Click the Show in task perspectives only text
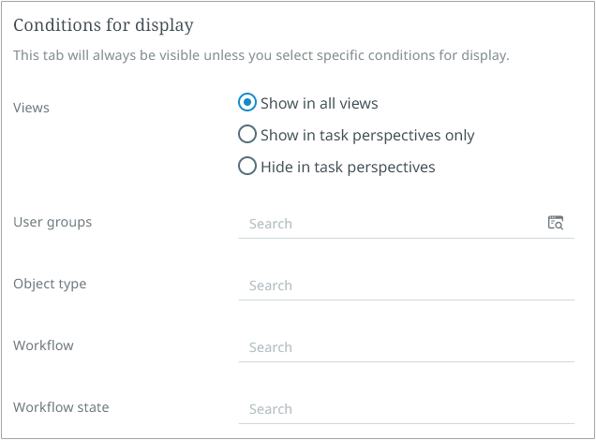596x440 pixels. point(367,135)
